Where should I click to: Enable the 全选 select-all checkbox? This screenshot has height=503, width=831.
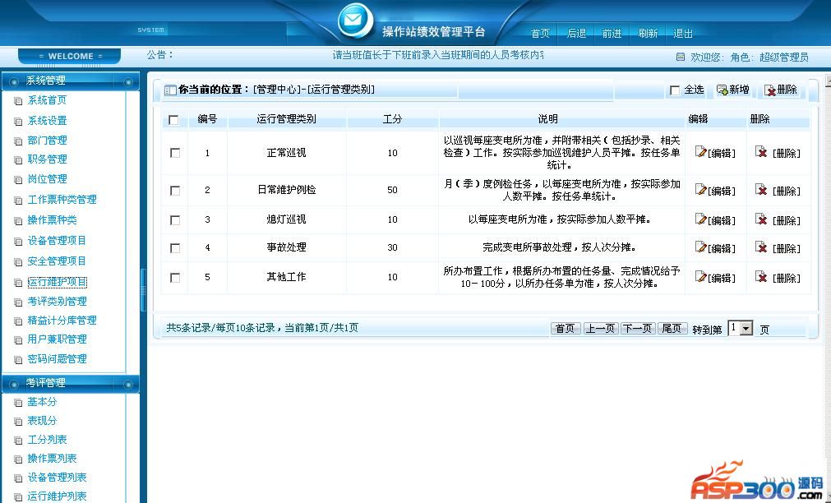(x=675, y=90)
